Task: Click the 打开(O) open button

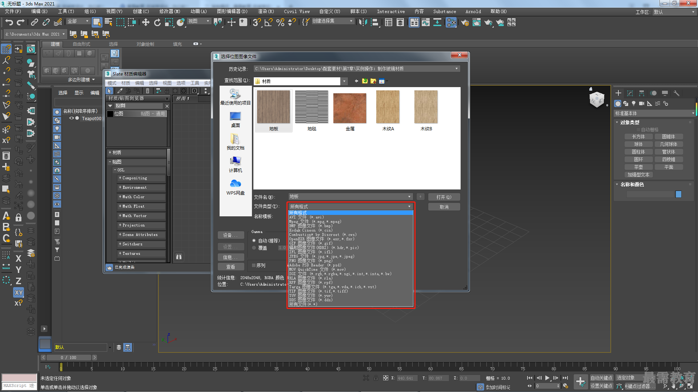Action: coord(444,197)
